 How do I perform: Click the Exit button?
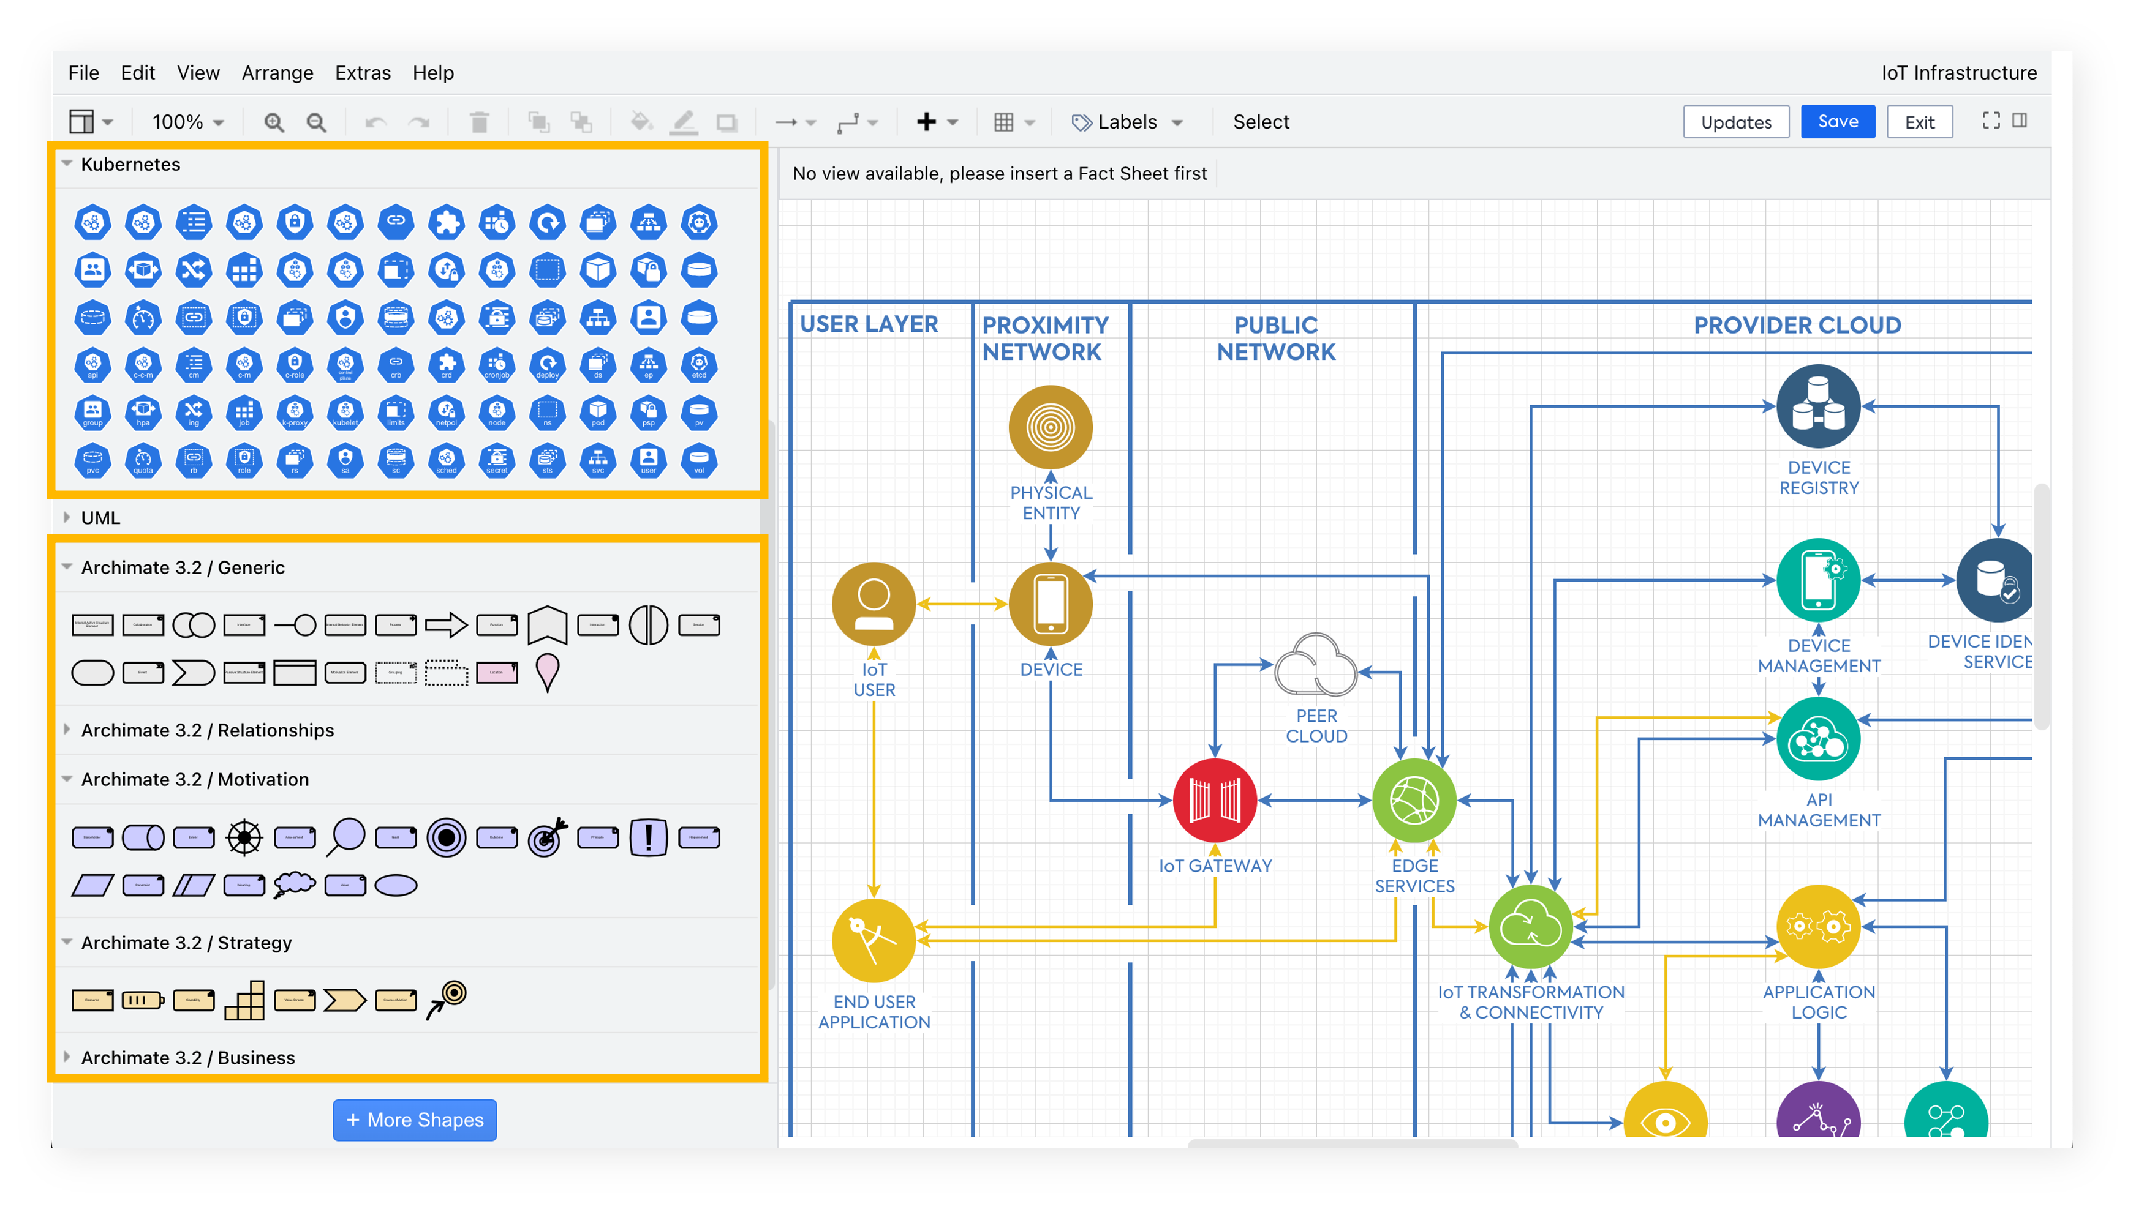(1919, 122)
